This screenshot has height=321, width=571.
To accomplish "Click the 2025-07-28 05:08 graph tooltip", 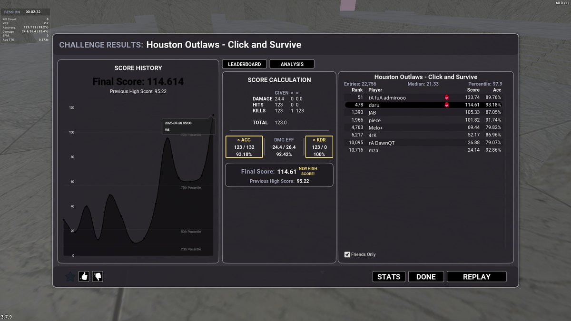I will click(188, 126).
